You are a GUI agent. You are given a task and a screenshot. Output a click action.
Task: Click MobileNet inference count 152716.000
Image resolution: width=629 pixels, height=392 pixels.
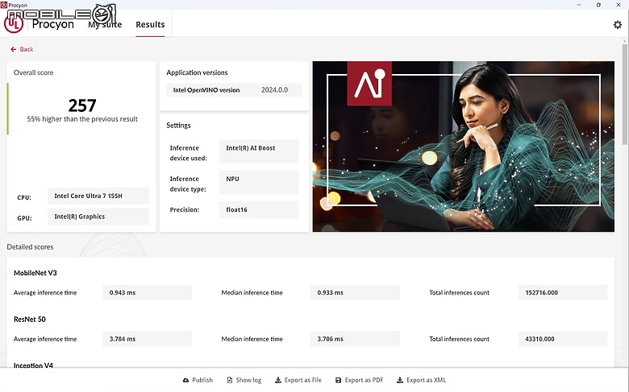tap(563, 293)
